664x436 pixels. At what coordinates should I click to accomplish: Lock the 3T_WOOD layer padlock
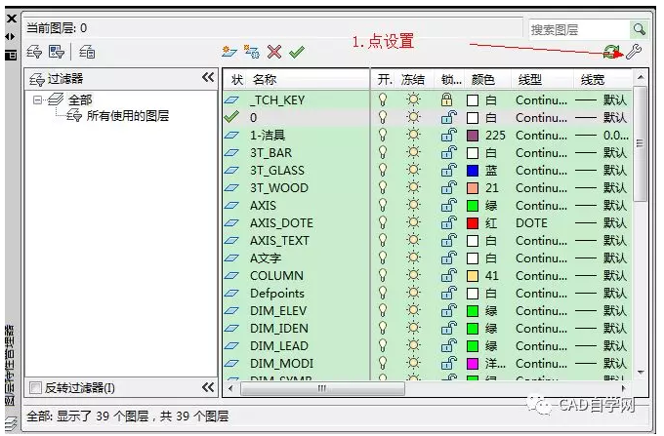coord(448,188)
